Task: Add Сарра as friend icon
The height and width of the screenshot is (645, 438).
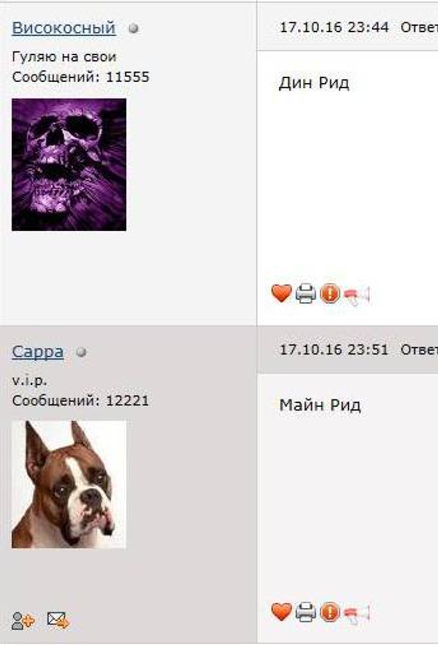Action: 23,621
